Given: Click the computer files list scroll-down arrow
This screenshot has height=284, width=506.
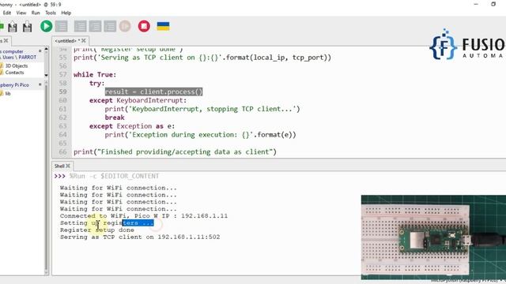Looking at the screenshot, I should coord(46,75).
